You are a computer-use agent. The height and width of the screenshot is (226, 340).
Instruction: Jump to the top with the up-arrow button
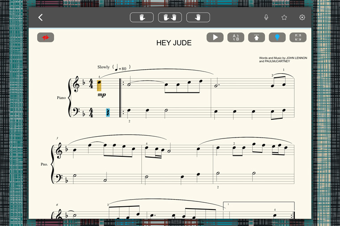[256, 38]
